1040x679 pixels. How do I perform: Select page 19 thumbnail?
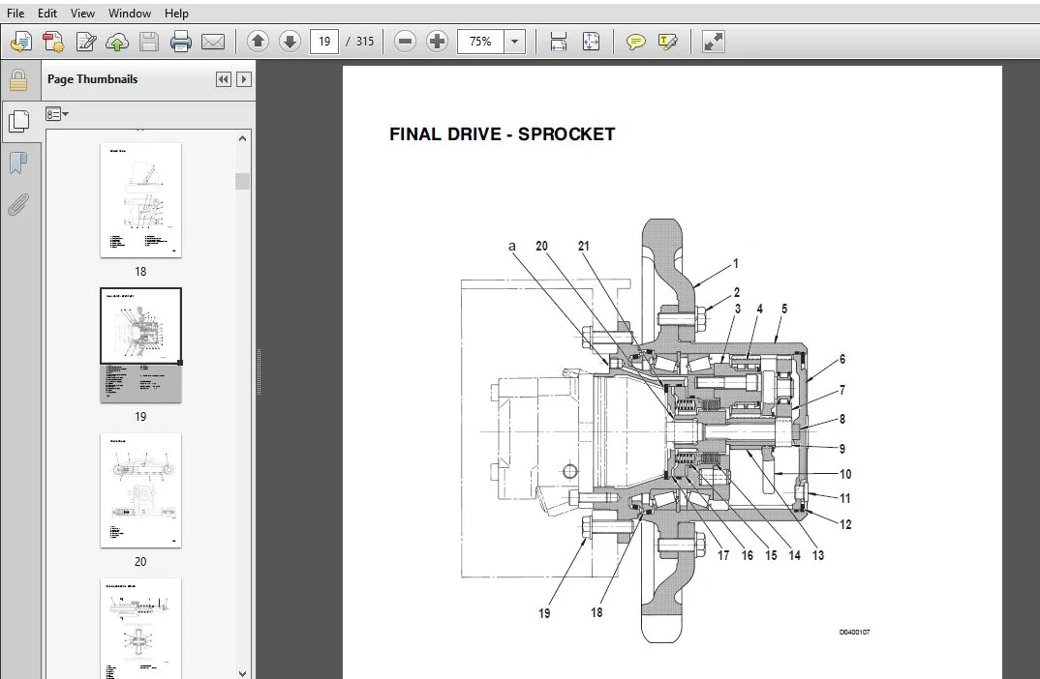(140, 345)
